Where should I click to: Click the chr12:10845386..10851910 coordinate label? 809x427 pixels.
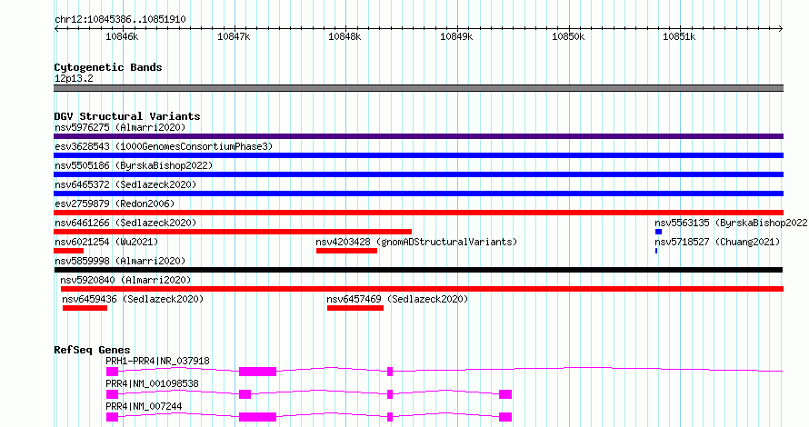click(120, 19)
